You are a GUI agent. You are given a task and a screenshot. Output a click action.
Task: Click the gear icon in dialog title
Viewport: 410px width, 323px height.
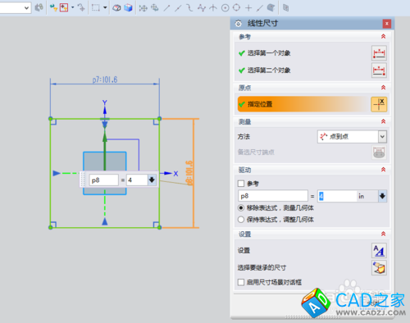click(x=238, y=24)
